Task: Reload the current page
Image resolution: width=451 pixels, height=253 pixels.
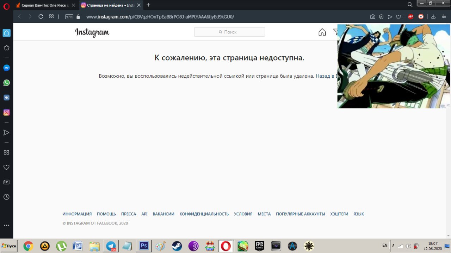Action: coord(41,17)
